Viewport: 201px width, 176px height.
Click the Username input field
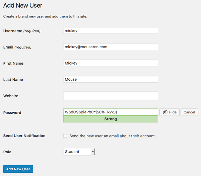111,30
